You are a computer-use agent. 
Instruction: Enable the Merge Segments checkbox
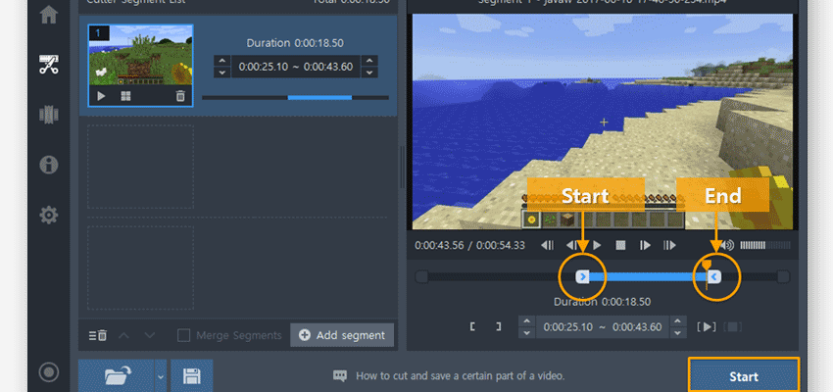click(184, 336)
